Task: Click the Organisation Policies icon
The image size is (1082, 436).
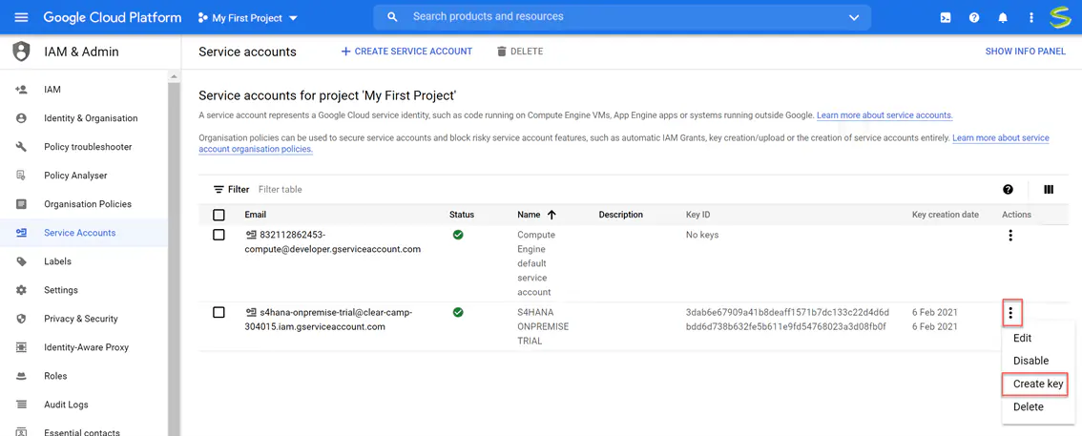Action: coord(21,204)
